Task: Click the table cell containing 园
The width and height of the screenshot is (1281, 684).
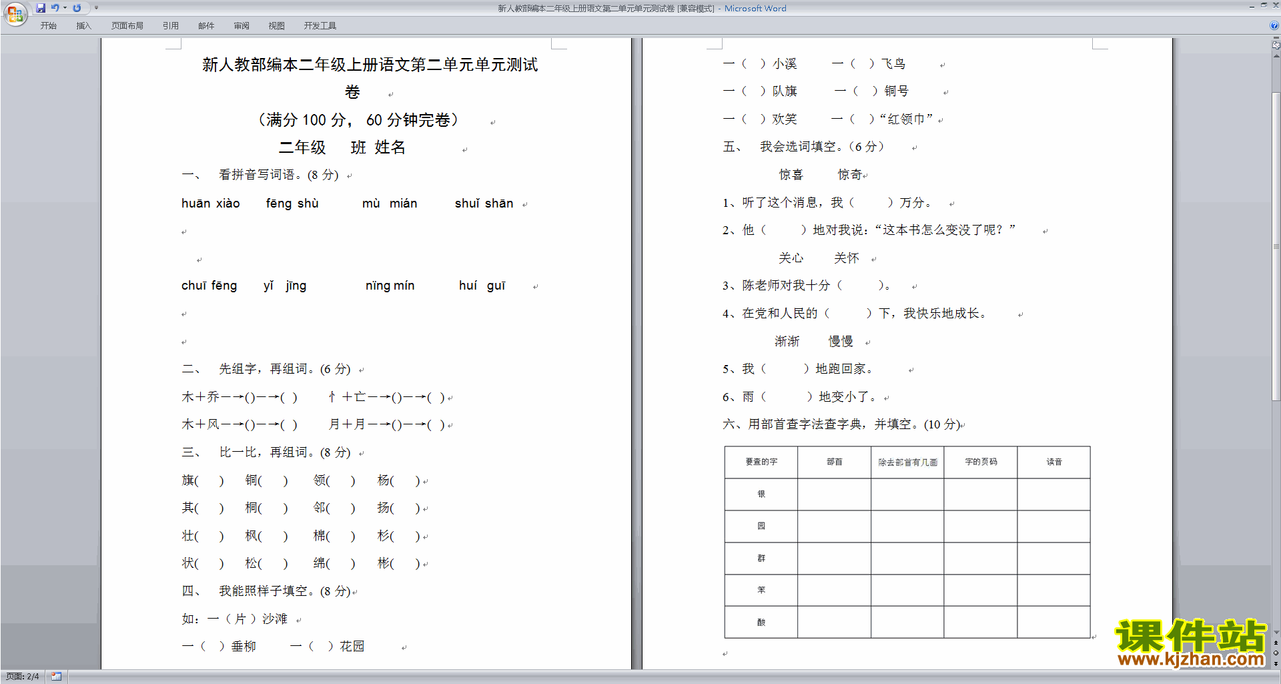Action: 761,527
